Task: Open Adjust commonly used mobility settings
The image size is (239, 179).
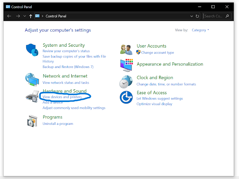Action: [74, 108]
